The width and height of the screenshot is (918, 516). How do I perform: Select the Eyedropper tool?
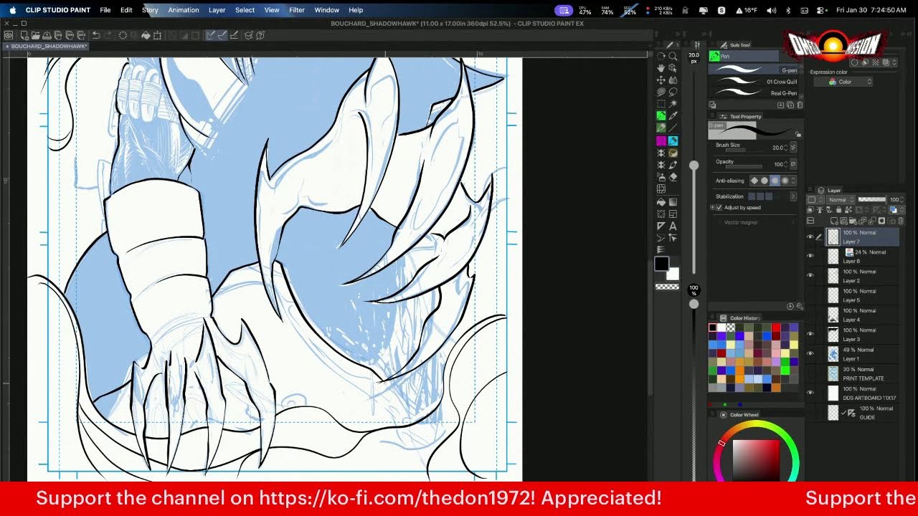point(673,115)
